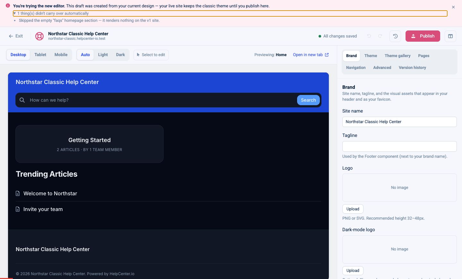This screenshot has height=279, width=462.
Task: Open version history clock icon
Action: pos(395,36)
